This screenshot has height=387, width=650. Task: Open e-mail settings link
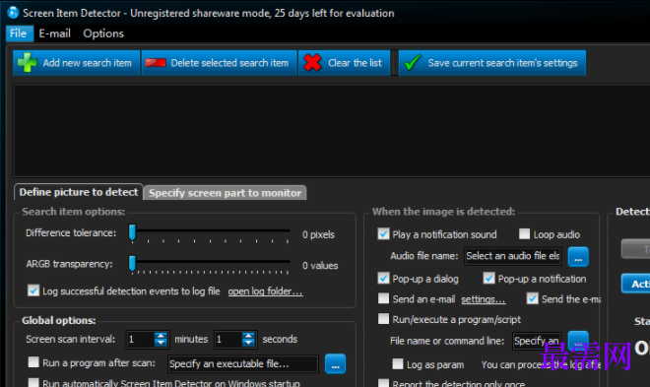[x=484, y=299]
